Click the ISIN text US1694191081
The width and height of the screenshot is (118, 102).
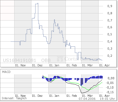pyautogui.click(x=20, y=60)
